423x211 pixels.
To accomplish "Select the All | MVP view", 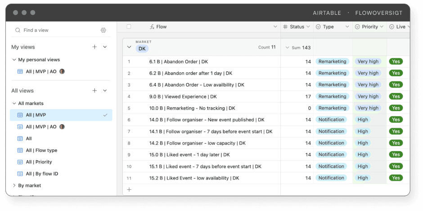I will click(x=61, y=115).
